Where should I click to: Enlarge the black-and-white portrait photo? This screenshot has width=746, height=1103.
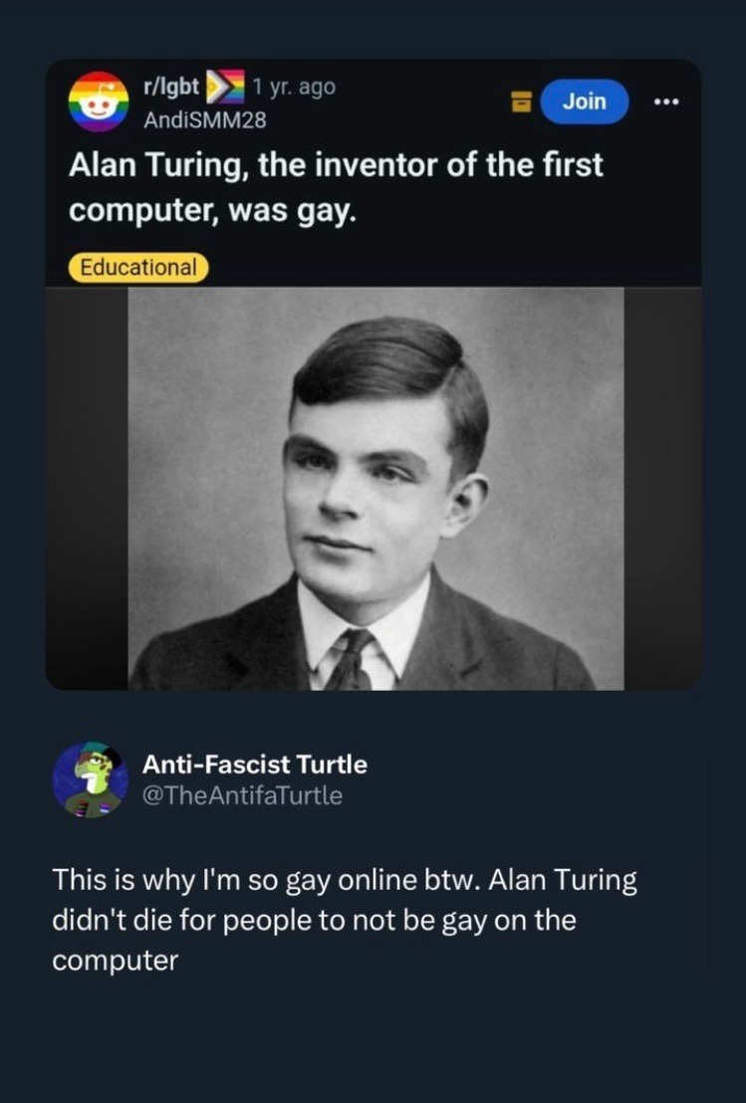(x=375, y=489)
